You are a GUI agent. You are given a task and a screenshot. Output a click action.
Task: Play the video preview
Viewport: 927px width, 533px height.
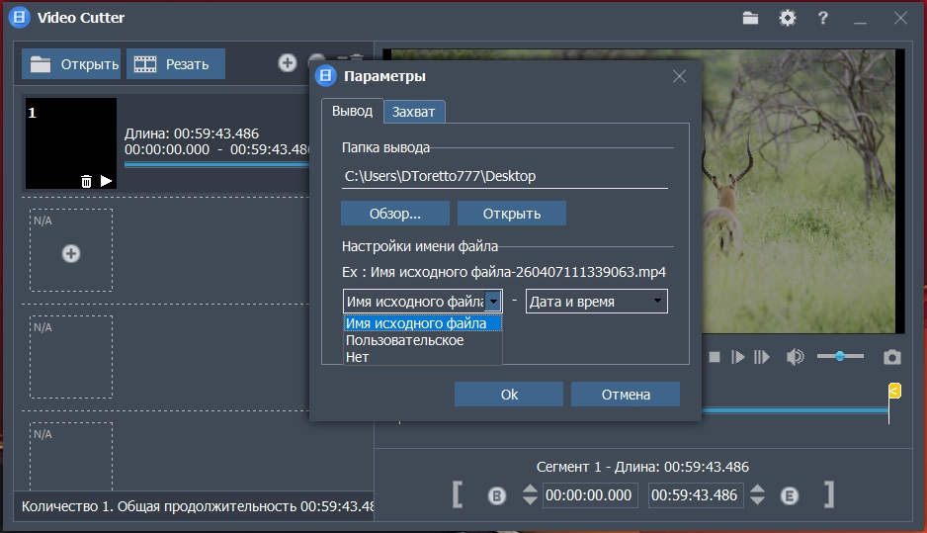pos(737,357)
